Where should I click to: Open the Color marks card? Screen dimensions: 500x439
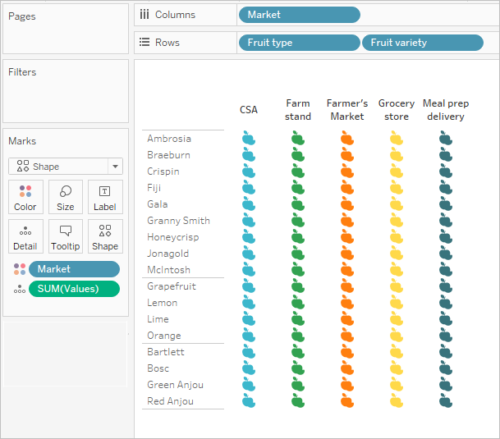(25, 197)
